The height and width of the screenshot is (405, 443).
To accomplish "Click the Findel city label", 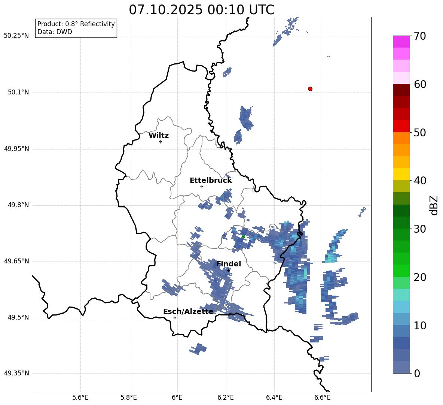I will pos(229,264).
